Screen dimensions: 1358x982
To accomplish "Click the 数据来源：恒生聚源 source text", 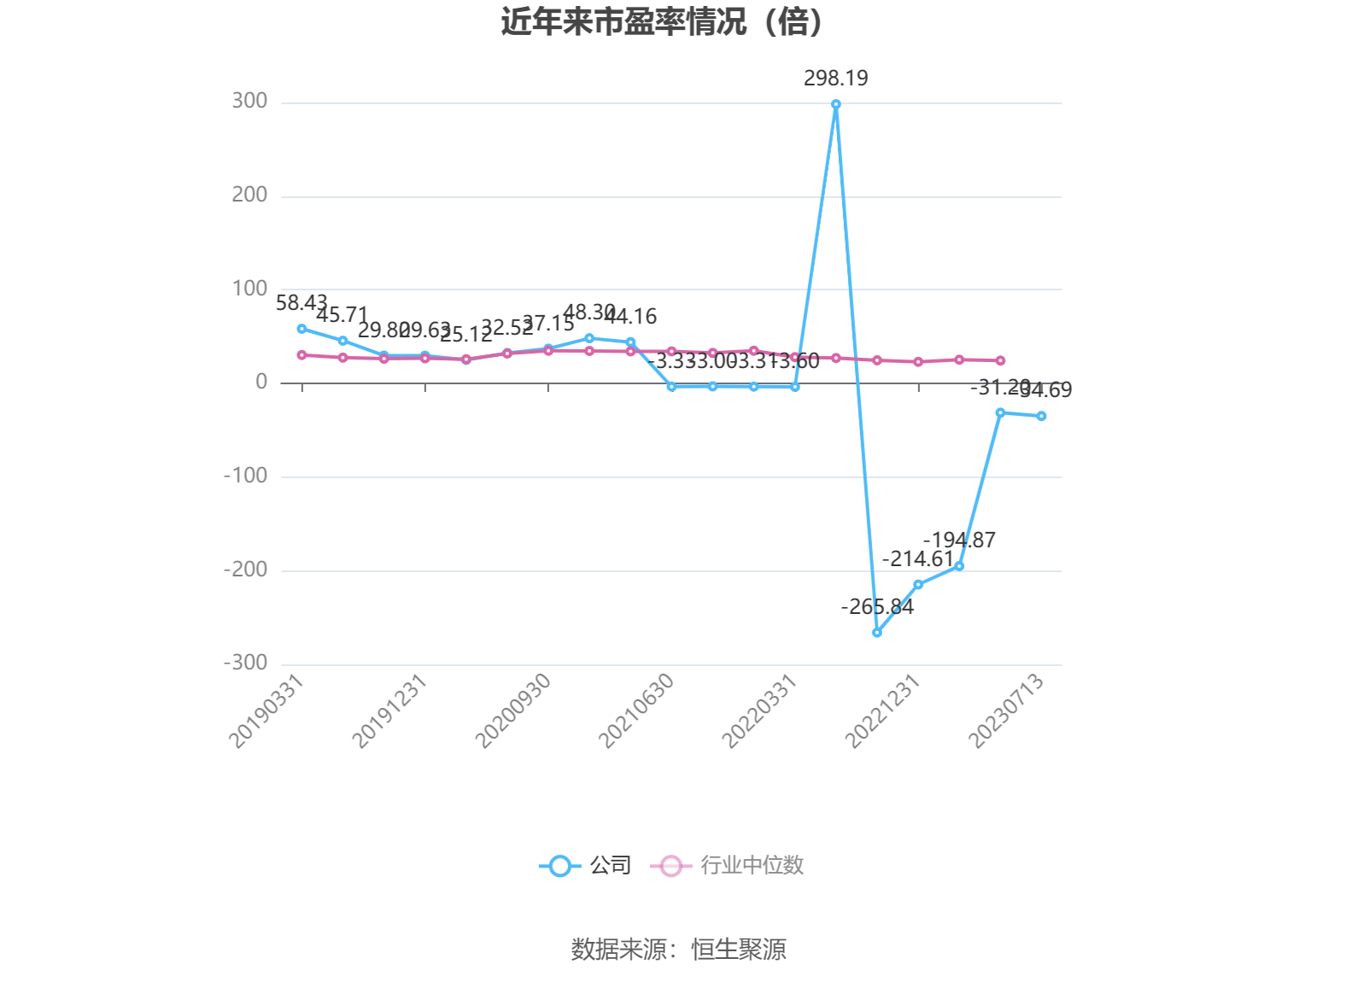I will point(678,950).
